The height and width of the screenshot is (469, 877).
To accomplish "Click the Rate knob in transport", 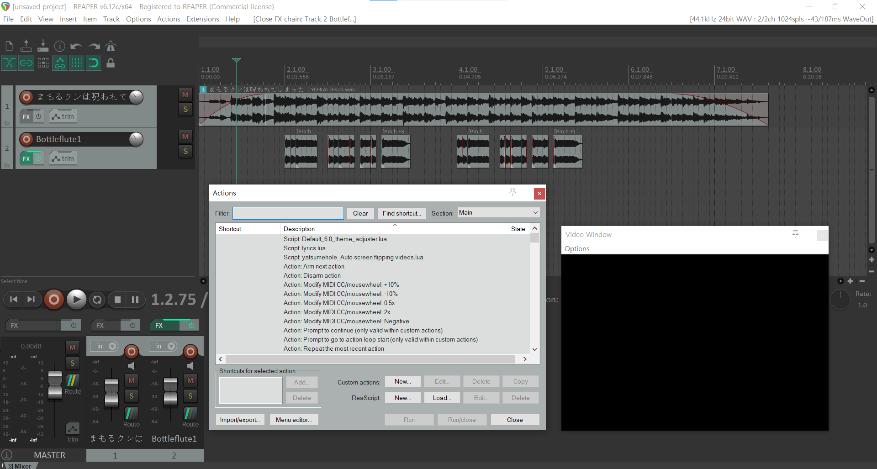I will (x=840, y=300).
